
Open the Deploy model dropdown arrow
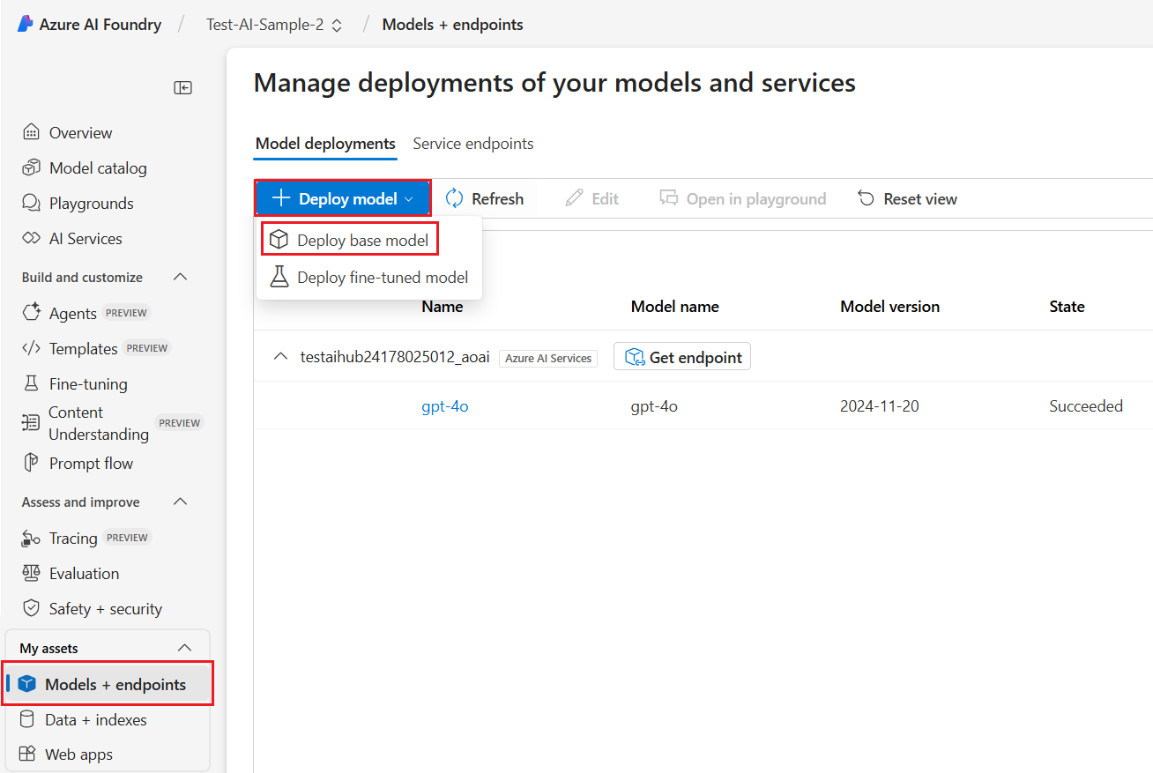tap(408, 199)
